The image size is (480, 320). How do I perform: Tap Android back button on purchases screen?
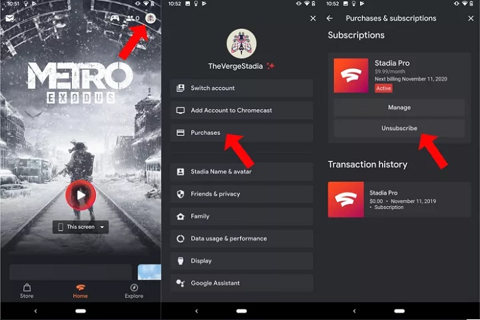355,311
